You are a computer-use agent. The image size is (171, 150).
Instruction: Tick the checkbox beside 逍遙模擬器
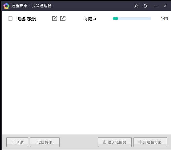click(x=10, y=19)
